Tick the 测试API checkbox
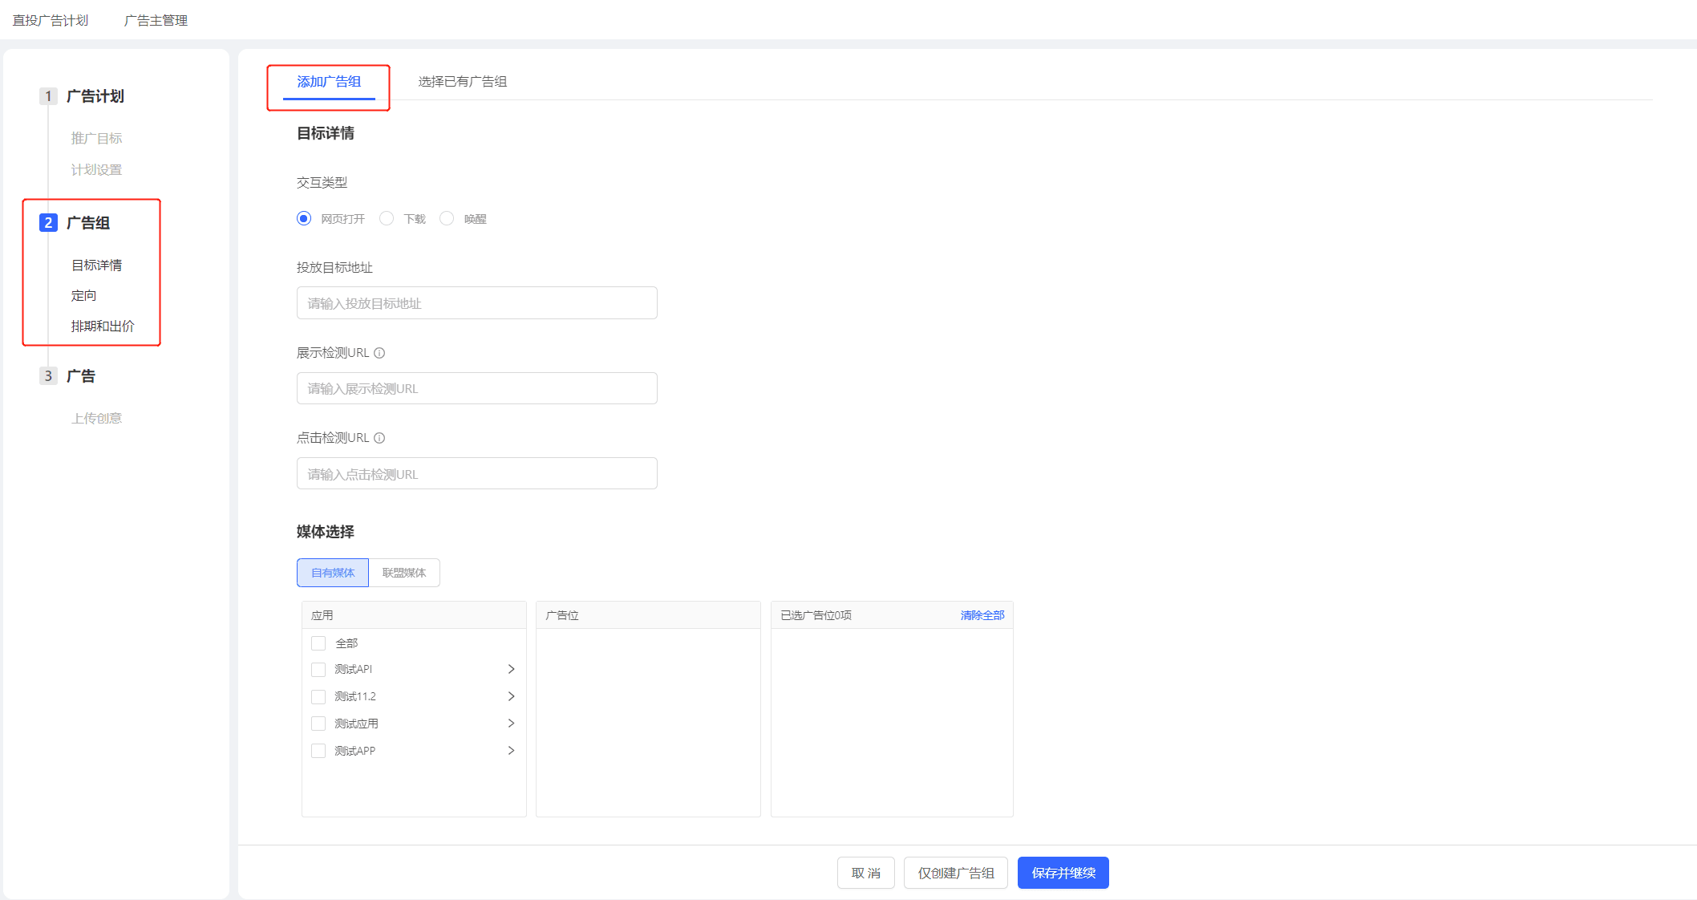The image size is (1697, 900). (x=318, y=670)
